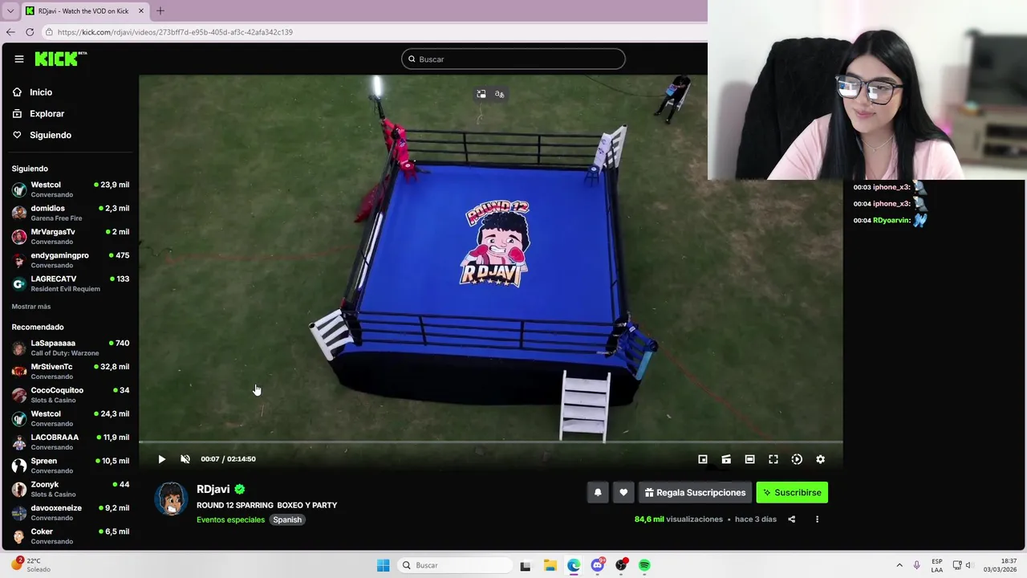Image resolution: width=1027 pixels, height=578 pixels.
Task: Open davooxeneize recommended channel
Action: coord(70,512)
